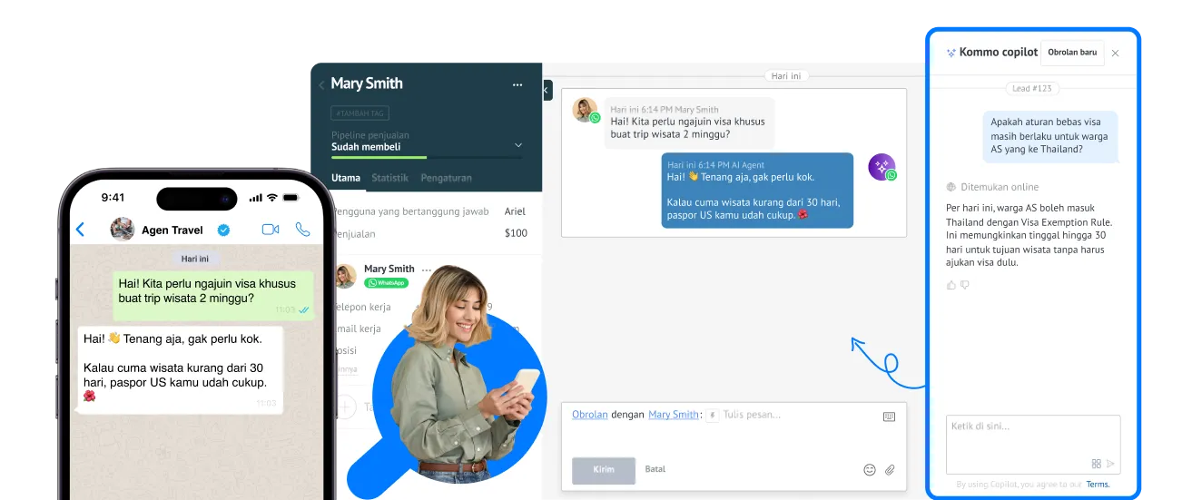Image resolution: width=1182 pixels, height=500 pixels.
Task: Open the three-dot menu next to contact Mary Smith
Action: point(427,270)
